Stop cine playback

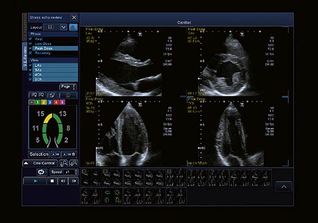tap(52, 181)
